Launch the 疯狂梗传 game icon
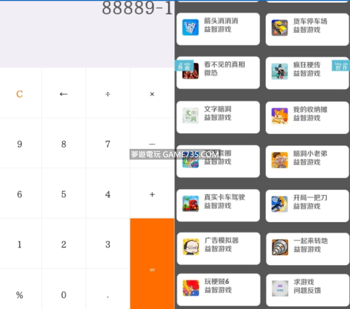This screenshot has height=309, width=350. coord(279,72)
